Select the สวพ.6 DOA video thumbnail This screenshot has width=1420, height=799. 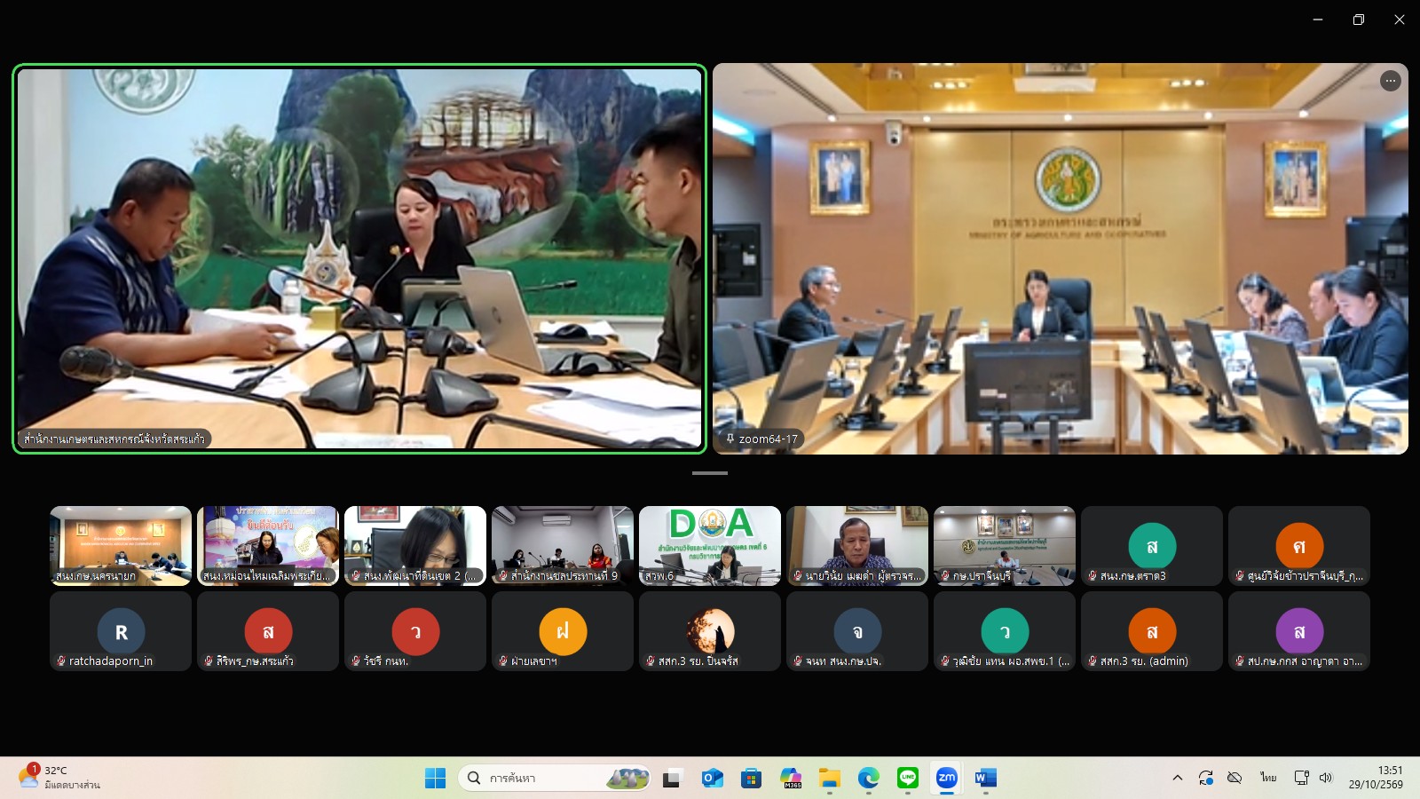710,546
